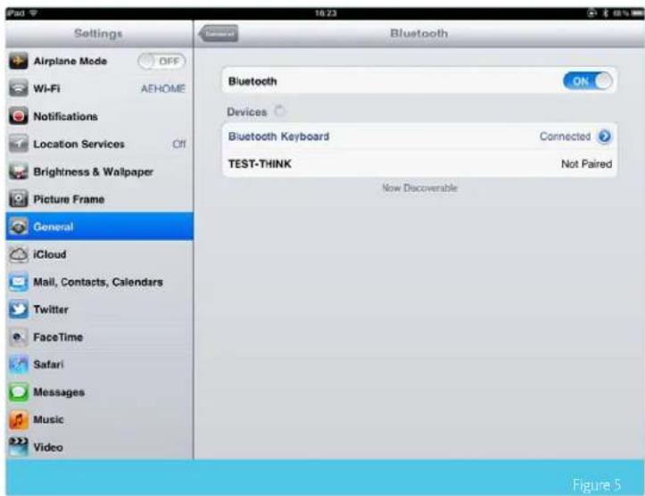The width and height of the screenshot is (645, 496).
Task: Open Bluetooth Keyboard details arrow
Action: (604, 136)
